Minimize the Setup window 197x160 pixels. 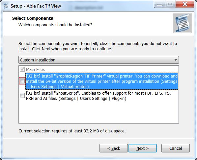click(x=159, y=4)
